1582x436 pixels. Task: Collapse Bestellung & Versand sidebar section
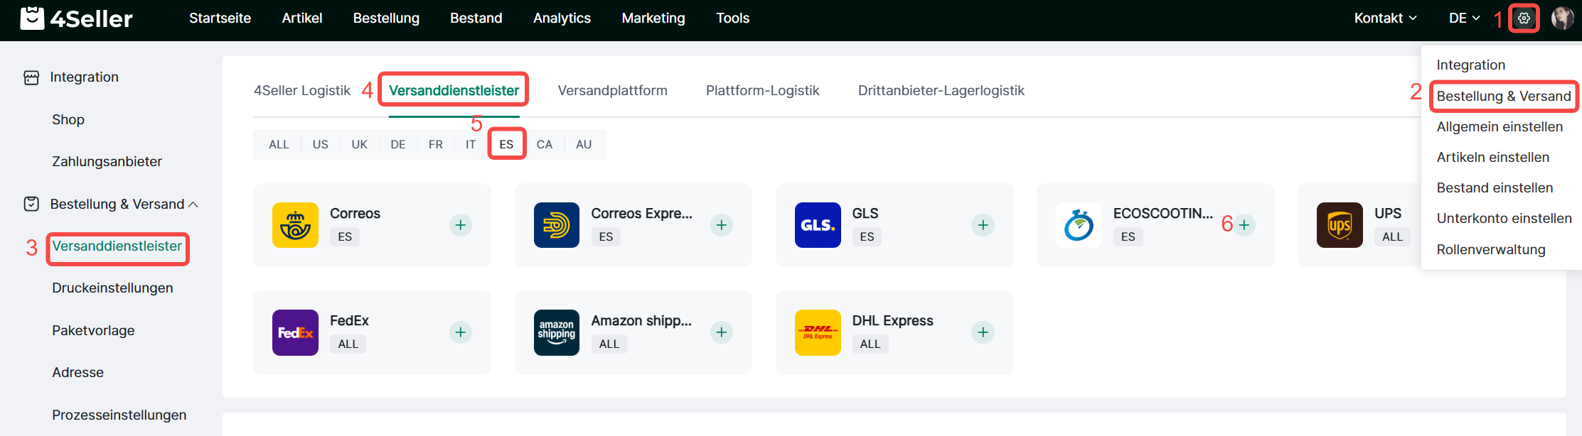[x=193, y=205]
